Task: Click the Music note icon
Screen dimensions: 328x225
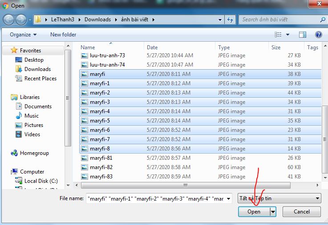Action: (19, 115)
